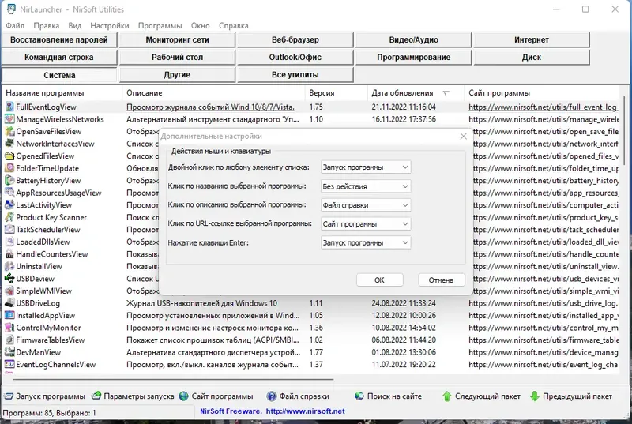Image resolution: width=632 pixels, height=424 pixels.
Task: Sort by Версия column header
Action: pyautogui.click(x=337, y=93)
